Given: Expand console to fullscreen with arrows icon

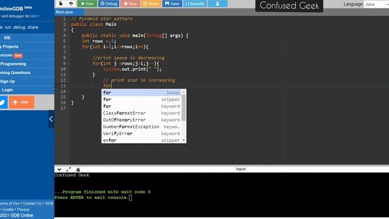Looking at the screenshot, I should [x=69, y=169].
